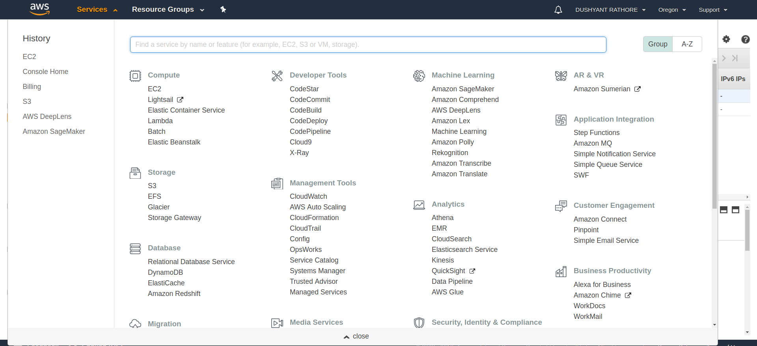Expand the Resource Groups dropdown

(168, 9)
